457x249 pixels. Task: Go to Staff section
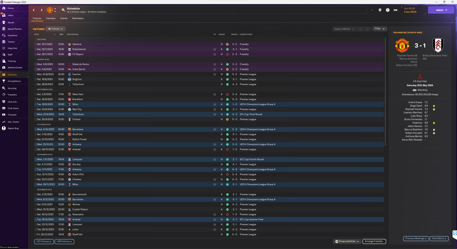click(10, 55)
